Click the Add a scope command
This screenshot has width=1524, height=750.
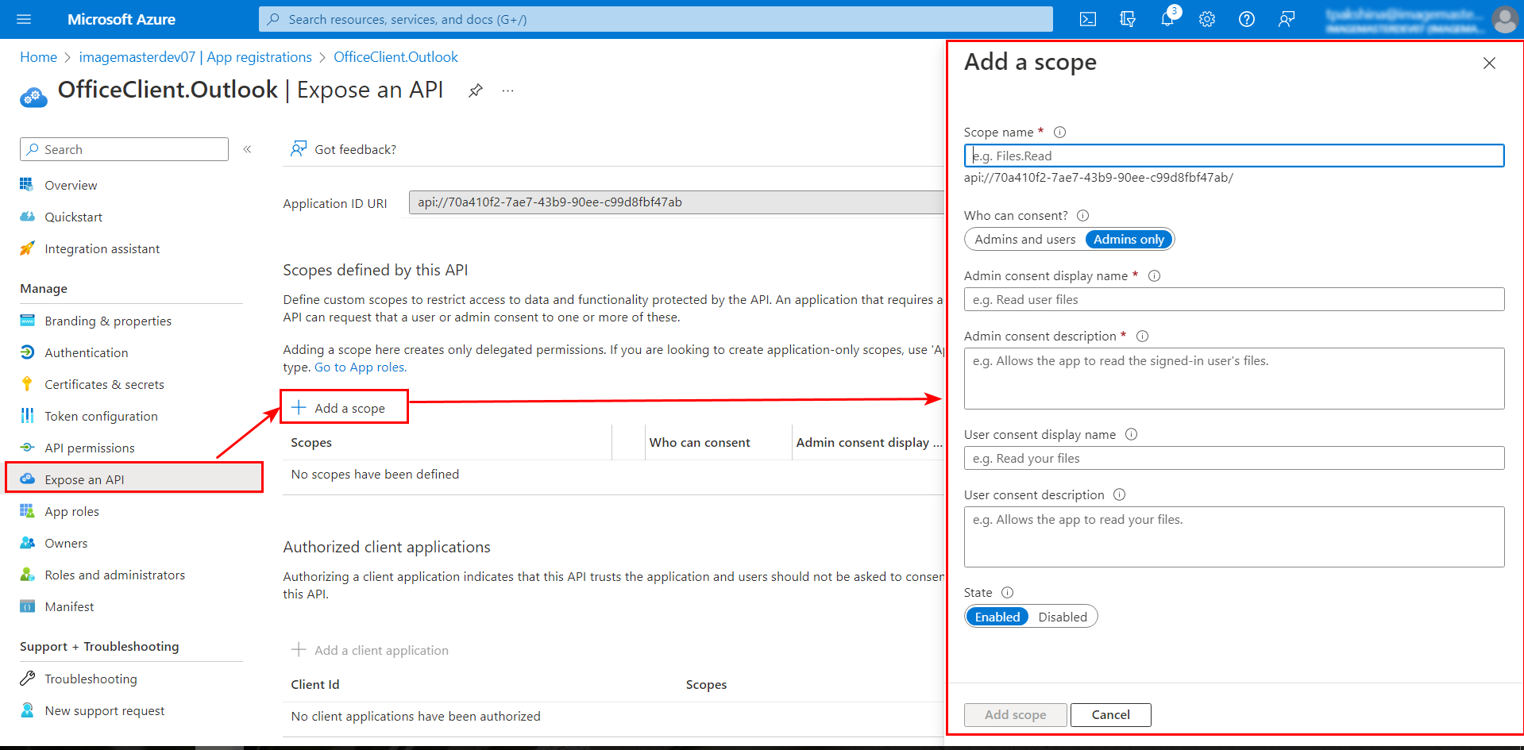point(339,408)
